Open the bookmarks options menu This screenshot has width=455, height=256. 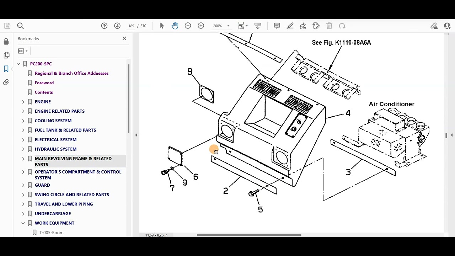pyautogui.click(x=23, y=51)
